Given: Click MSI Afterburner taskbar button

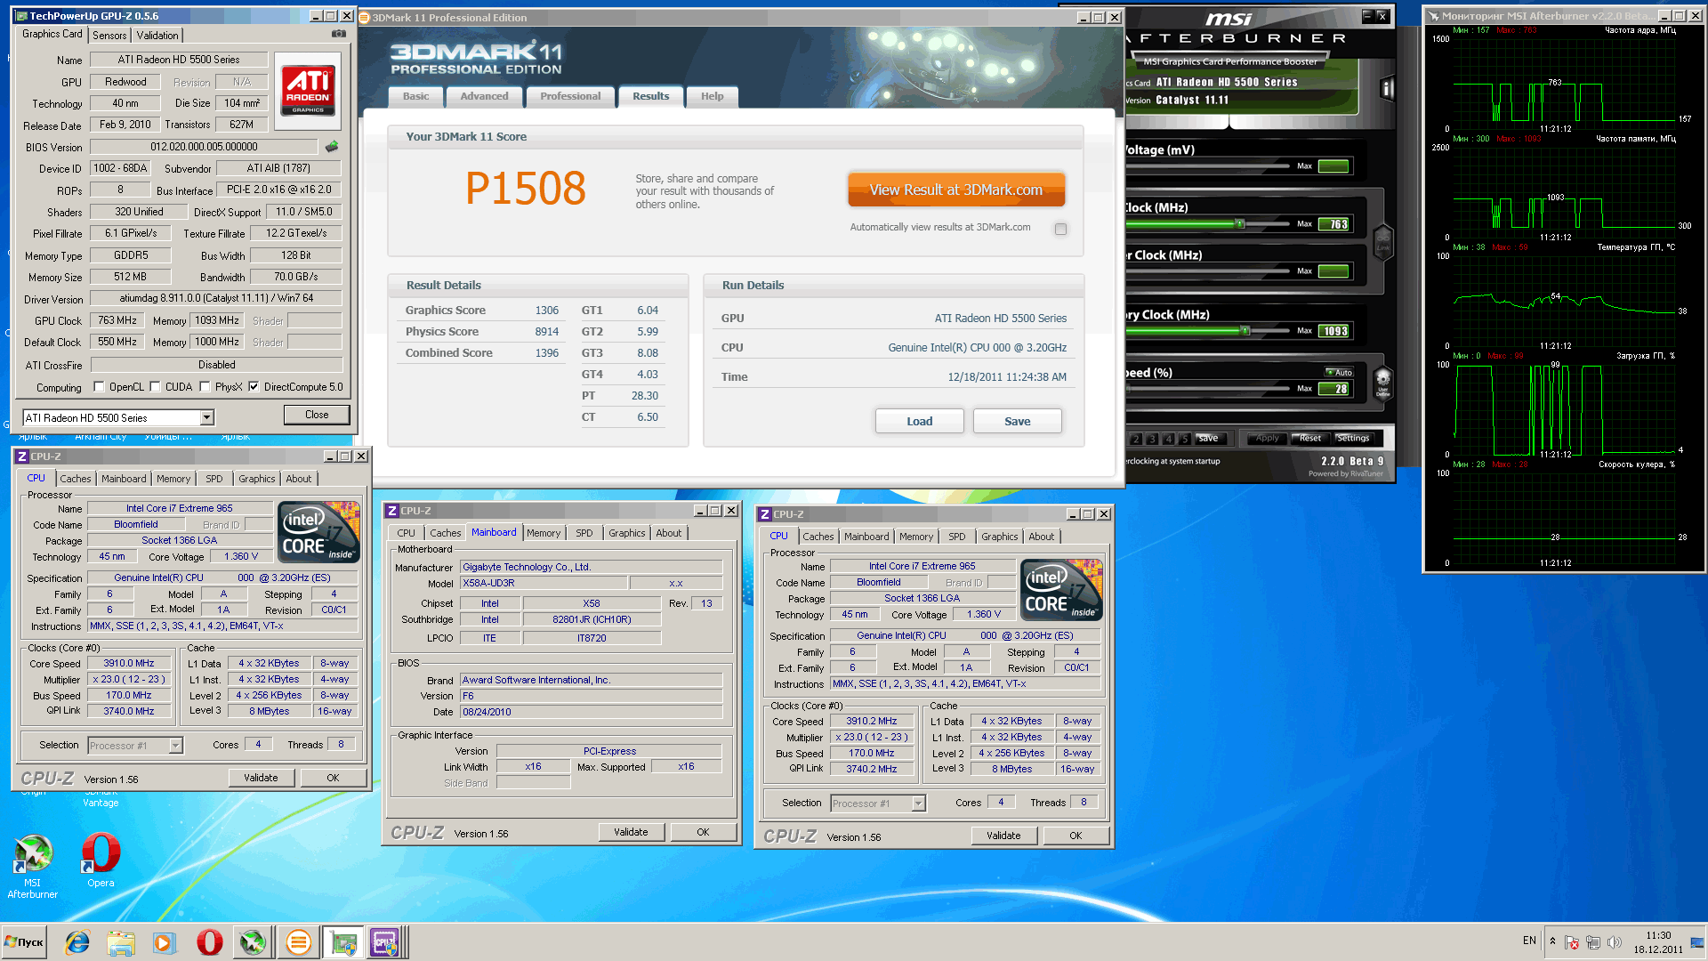Looking at the screenshot, I should pyautogui.click(x=253, y=942).
